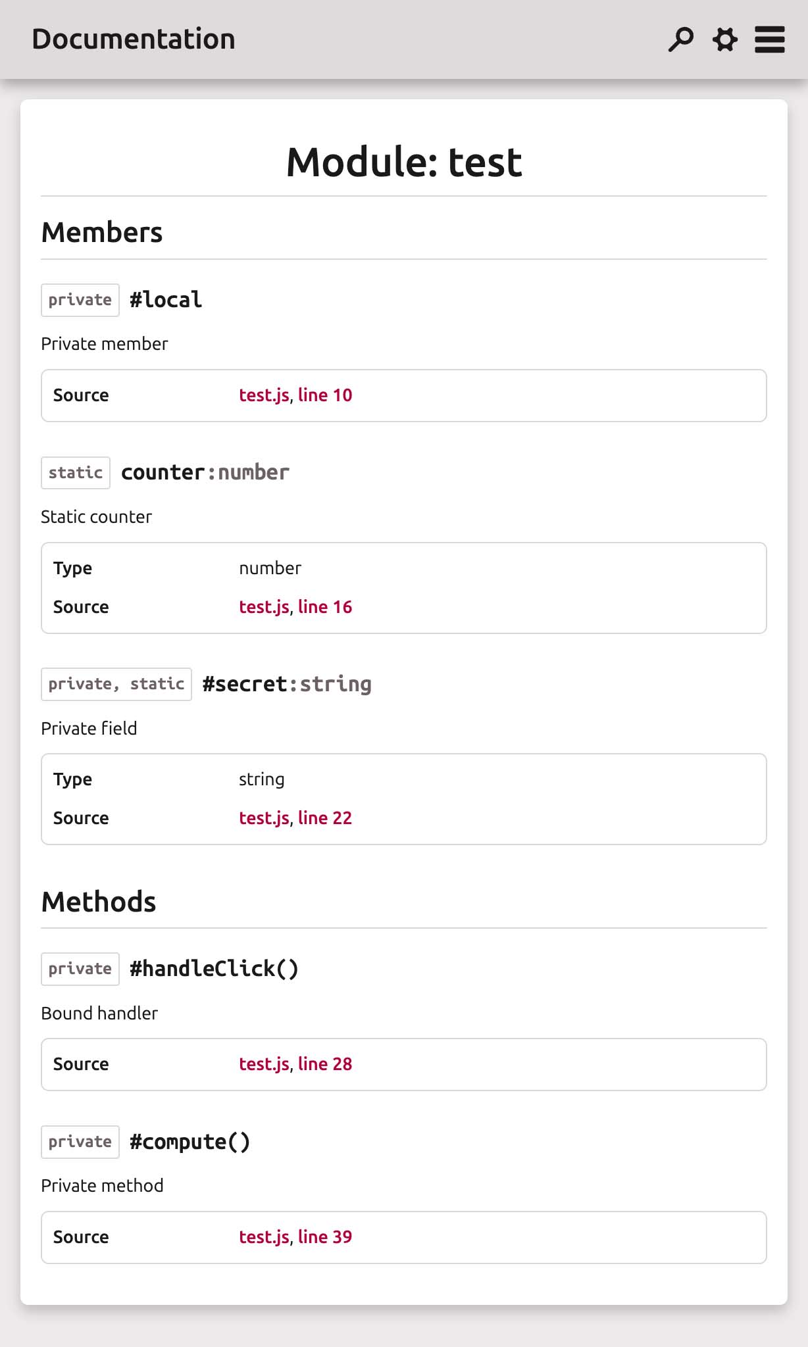Open test.js link under #local member
This screenshot has width=808, height=1347.
point(264,395)
